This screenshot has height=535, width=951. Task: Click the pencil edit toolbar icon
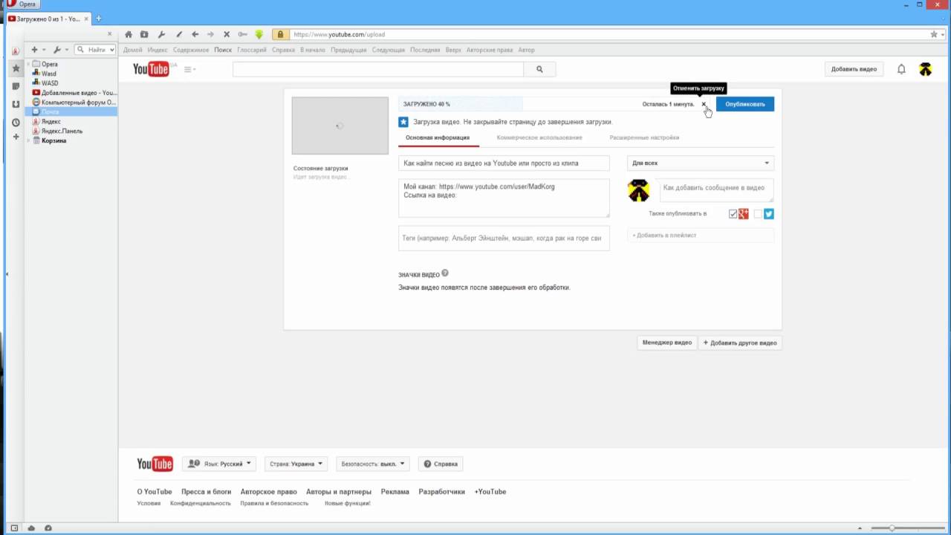coord(178,34)
